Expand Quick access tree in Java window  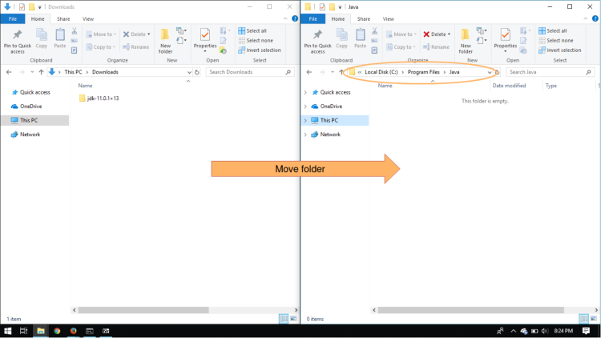click(305, 92)
